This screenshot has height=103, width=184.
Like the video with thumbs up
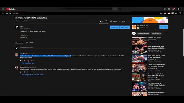101,21
